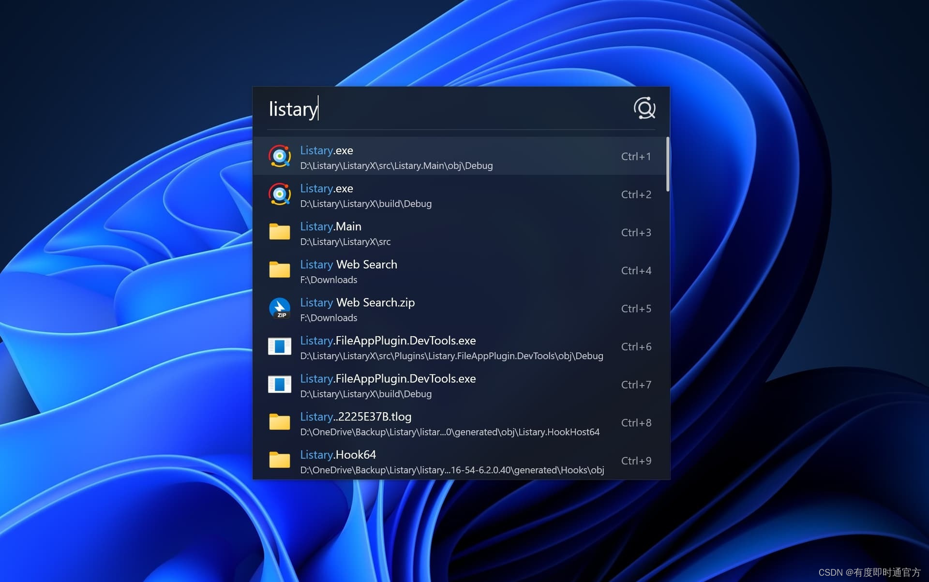This screenshot has width=929, height=582.
Task: Click the Listary.exe icon in the obj\Debug result
Action: tap(280, 156)
